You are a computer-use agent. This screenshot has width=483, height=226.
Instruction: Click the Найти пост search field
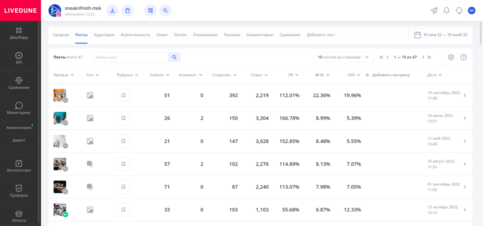130,57
